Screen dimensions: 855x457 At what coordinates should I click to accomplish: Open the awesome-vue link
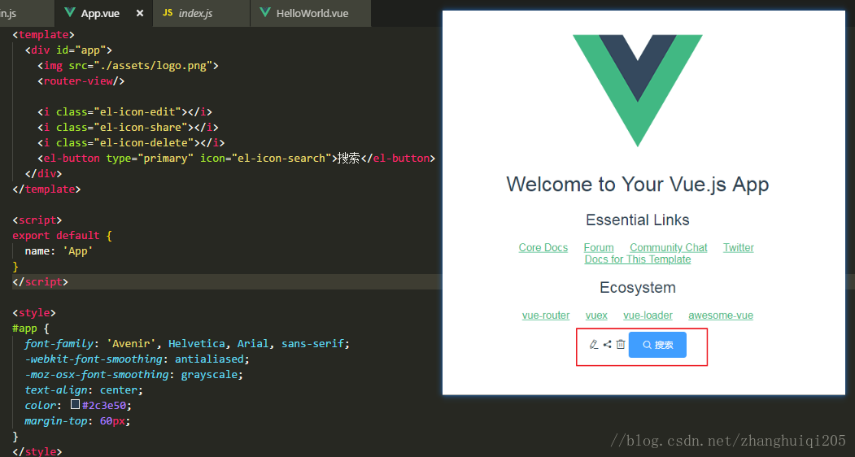pyautogui.click(x=721, y=316)
